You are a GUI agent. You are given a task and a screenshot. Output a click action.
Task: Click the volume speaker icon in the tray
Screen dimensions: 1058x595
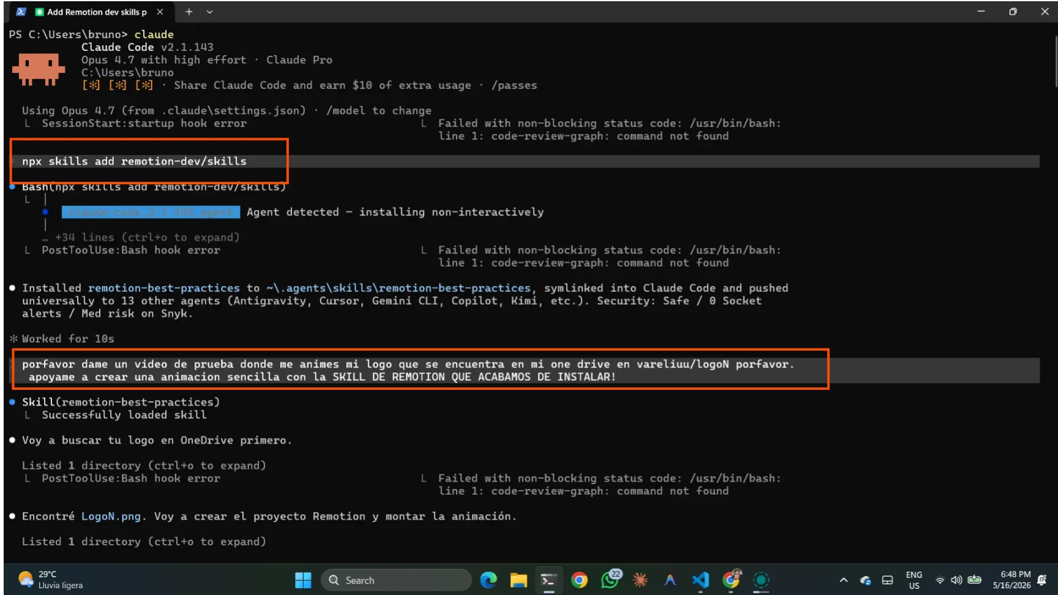[956, 580]
